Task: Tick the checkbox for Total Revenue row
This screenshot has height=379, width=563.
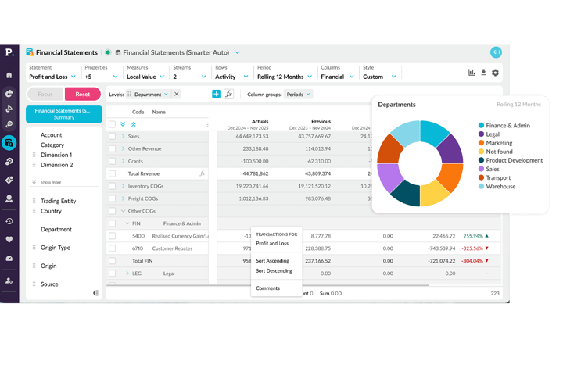Action: (x=112, y=173)
